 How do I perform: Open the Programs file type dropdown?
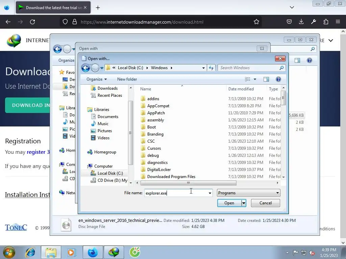point(248,193)
